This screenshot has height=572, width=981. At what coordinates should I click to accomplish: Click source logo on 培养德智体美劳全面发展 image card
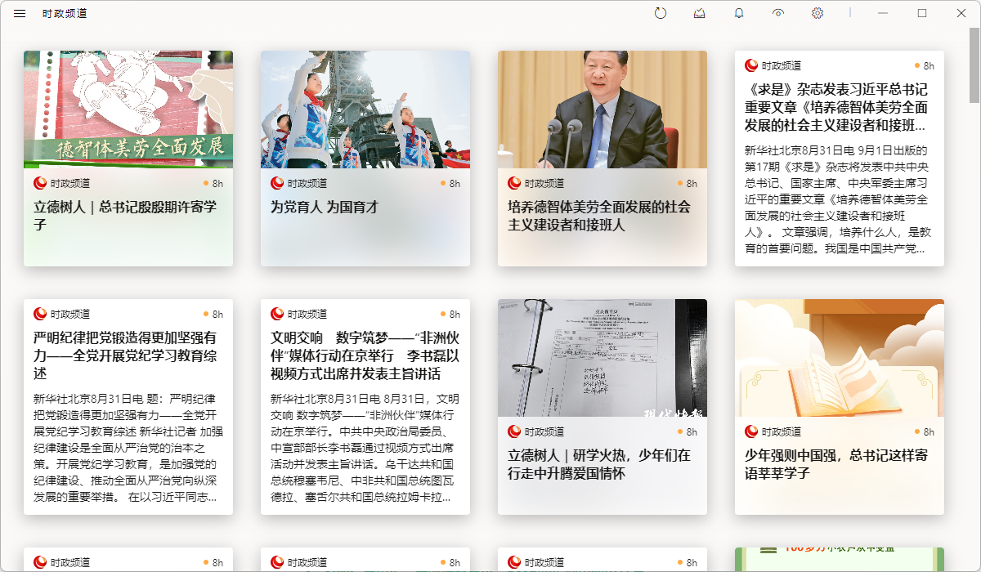click(x=514, y=183)
